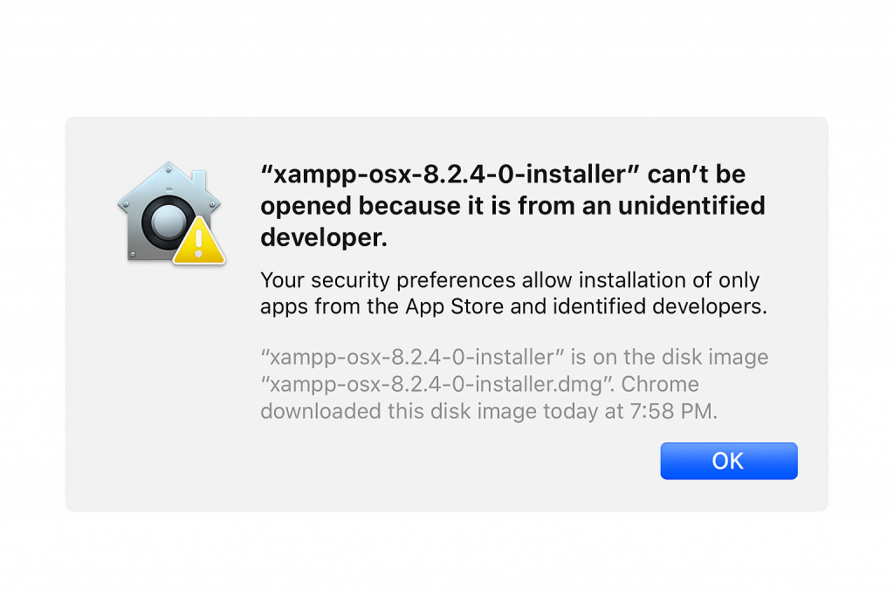
Task: Click the word "Chrome" in the gray text
Action: 660,384
